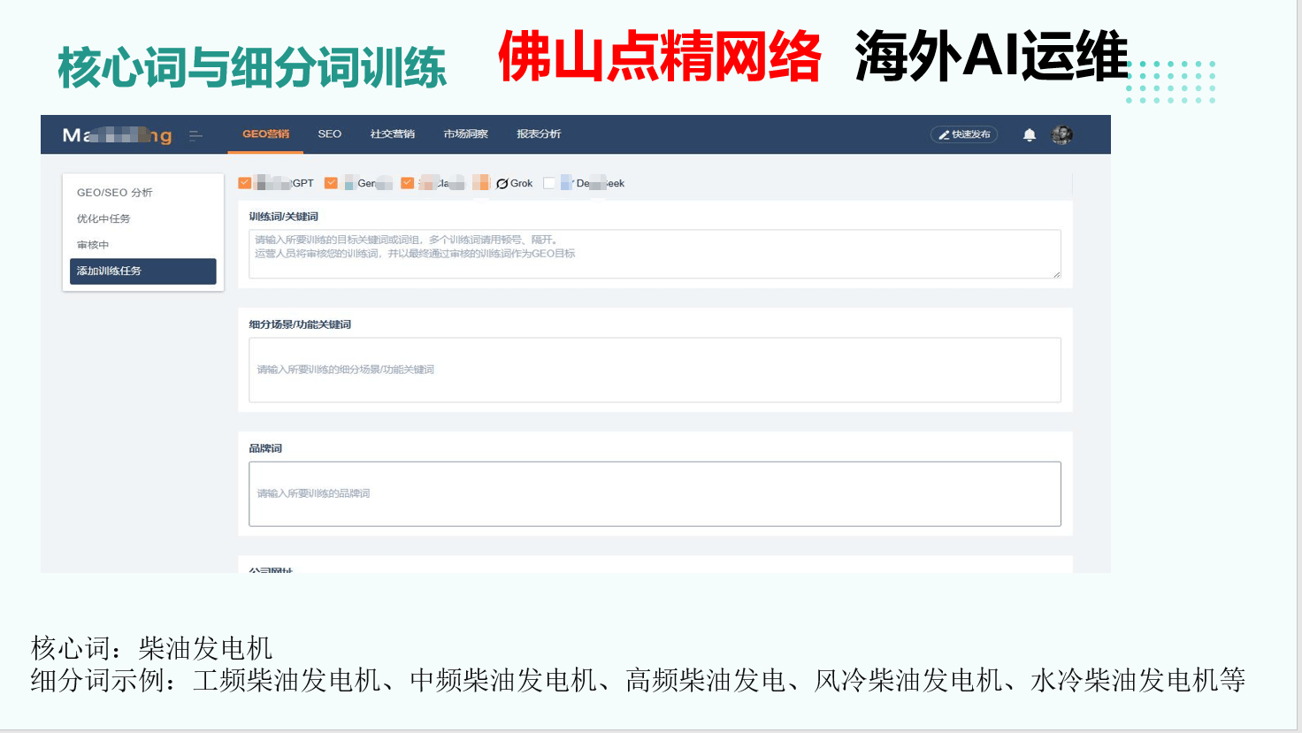Switch to the GEO营销 tab
Image resolution: width=1302 pixels, height=733 pixels.
[265, 134]
